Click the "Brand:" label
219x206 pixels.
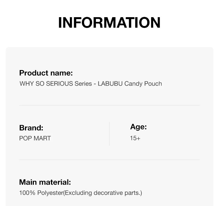coord(31,128)
